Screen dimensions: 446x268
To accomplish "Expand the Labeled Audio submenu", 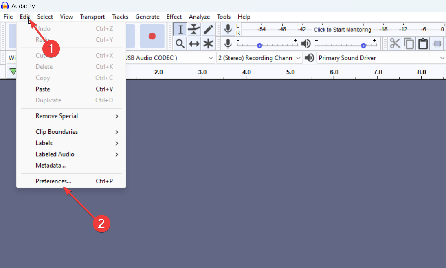I will pos(71,154).
